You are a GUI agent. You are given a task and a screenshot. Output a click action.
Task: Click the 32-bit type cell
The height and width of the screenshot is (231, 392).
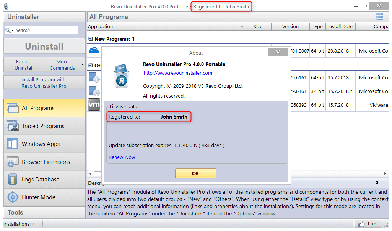click(317, 91)
